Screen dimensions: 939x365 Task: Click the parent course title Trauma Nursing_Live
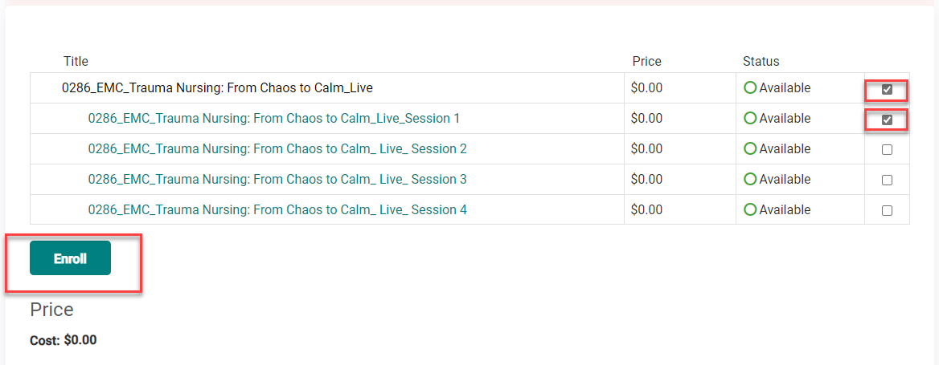click(x=217, y=88)
